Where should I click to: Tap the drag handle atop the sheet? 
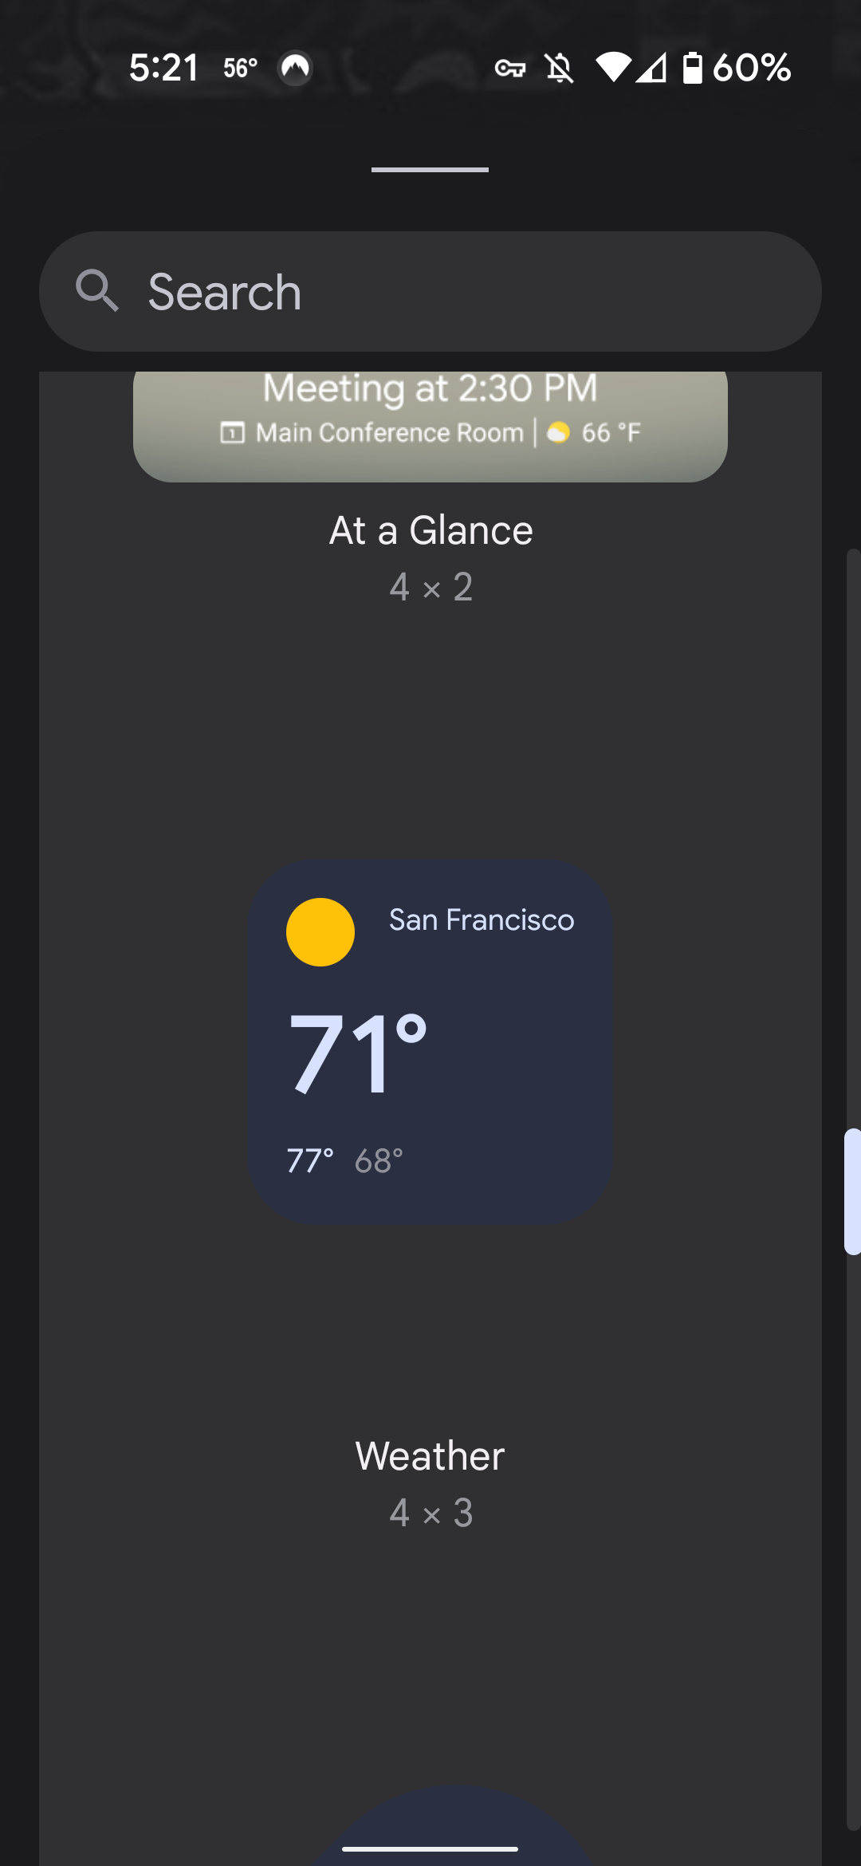tap(431, 170)
